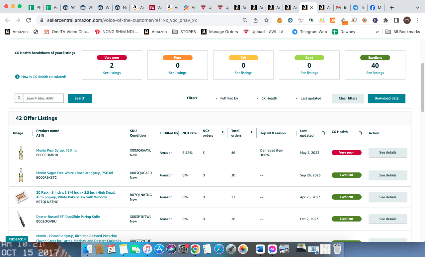The width and height of the screenshot is (425, 257).
Task: Click SKU X003P1KTWL text
Action: [x=140, y=217]
